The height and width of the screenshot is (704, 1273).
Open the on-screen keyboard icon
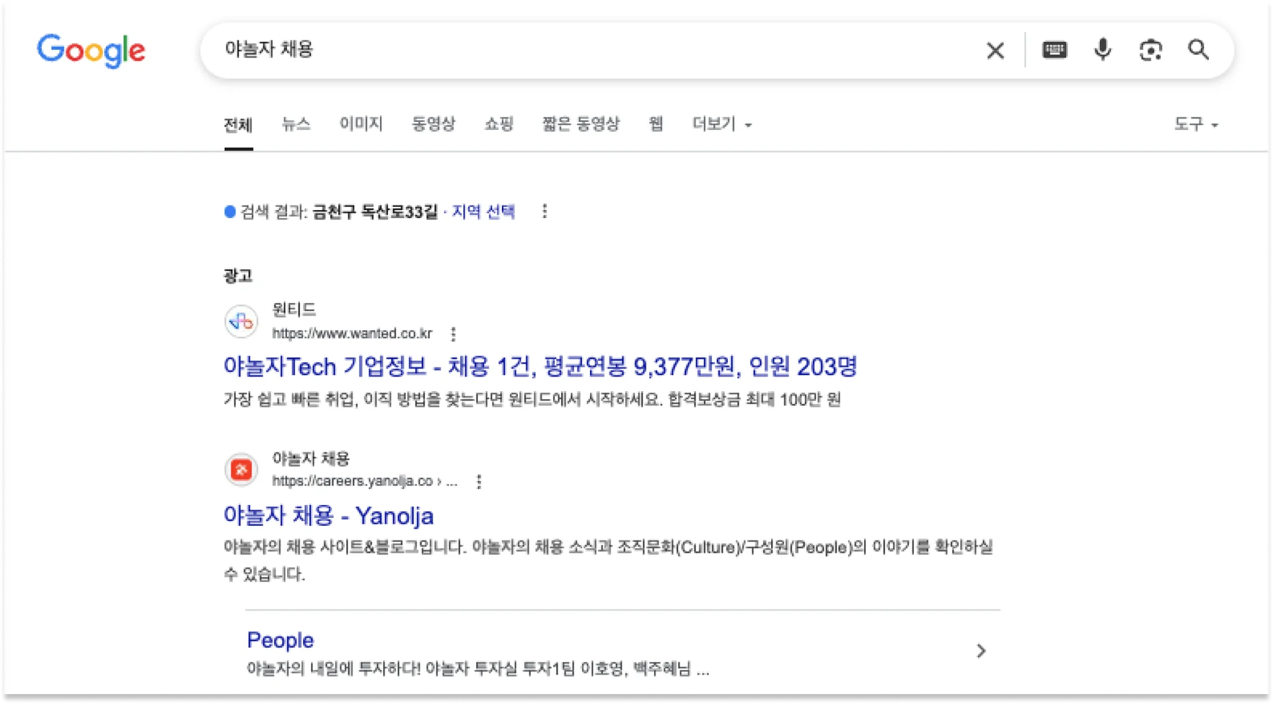point(1054,50)
